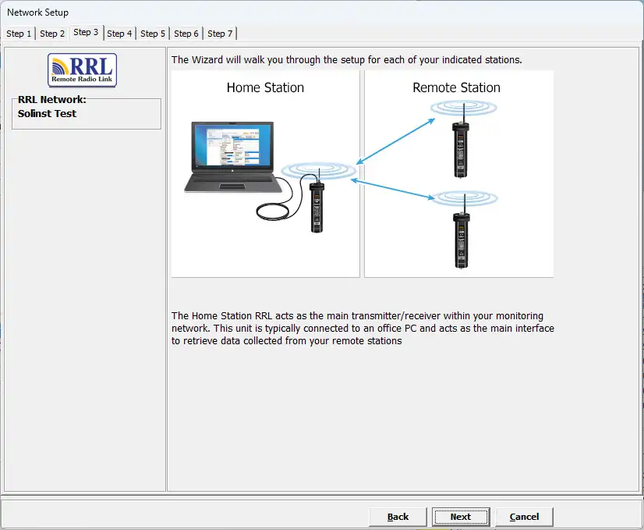Select the Step 3 tab
Viewport: 644px width, 530px height.
tap(86, 33)
